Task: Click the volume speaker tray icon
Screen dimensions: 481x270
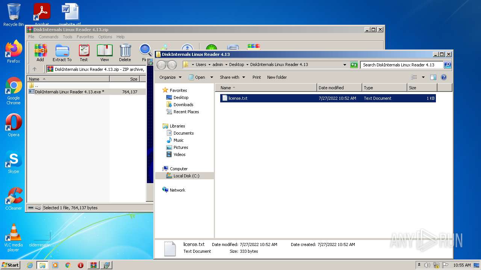Action: click(x=427, y=265)
